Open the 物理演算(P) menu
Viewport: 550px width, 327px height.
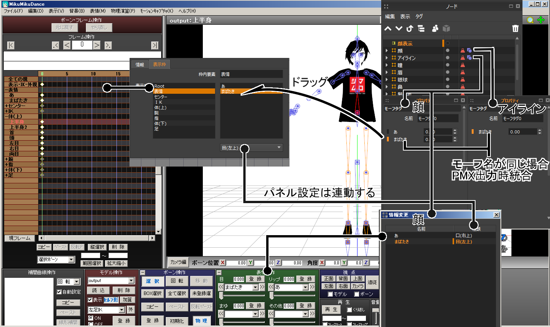(x=123, y=11)
